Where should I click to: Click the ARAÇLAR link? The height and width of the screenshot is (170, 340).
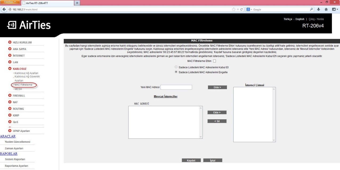pyautogui.click(x=8, y=136)
